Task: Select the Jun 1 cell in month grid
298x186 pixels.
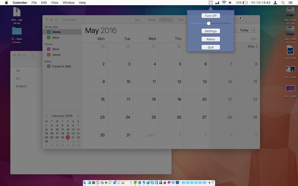Action: point(145,140)
